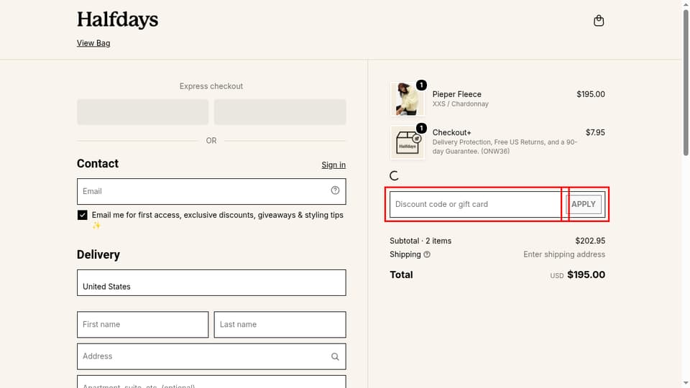Click the address search magnifier icon

(x=335, y=356)
